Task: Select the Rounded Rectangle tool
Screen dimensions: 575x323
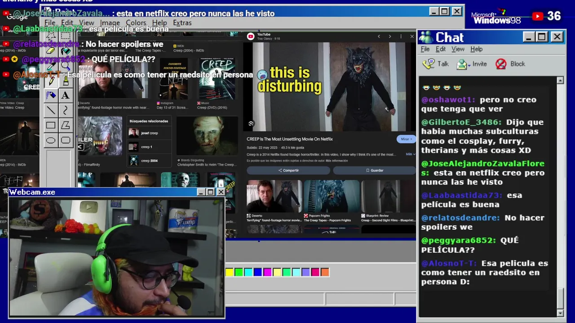Action: (x=66, y=140)
